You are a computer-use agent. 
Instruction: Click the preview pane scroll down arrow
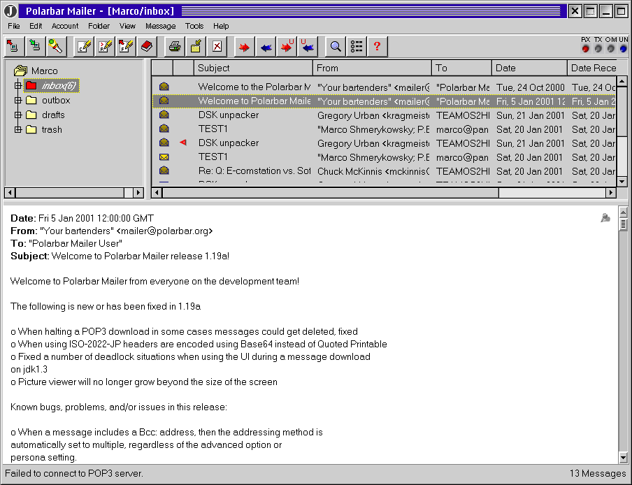tap(623, 457)
